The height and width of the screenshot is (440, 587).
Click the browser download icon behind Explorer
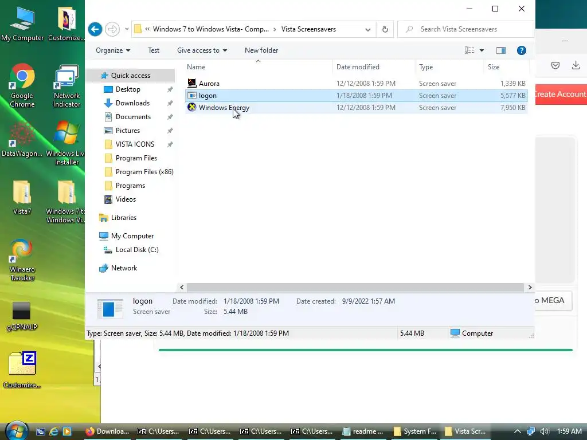[576, 65]
